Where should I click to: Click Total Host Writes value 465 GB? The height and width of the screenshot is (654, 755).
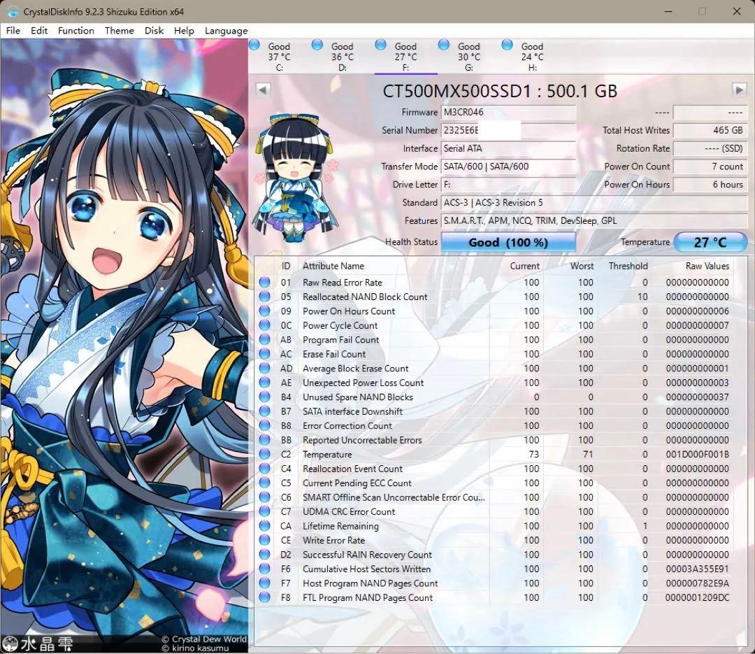(710, 130)
